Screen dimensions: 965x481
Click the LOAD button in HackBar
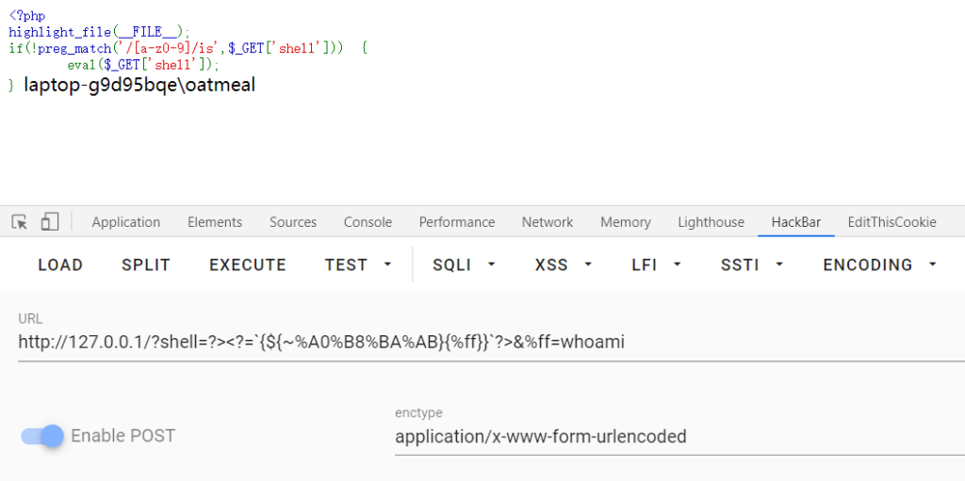tap(60, 265)
